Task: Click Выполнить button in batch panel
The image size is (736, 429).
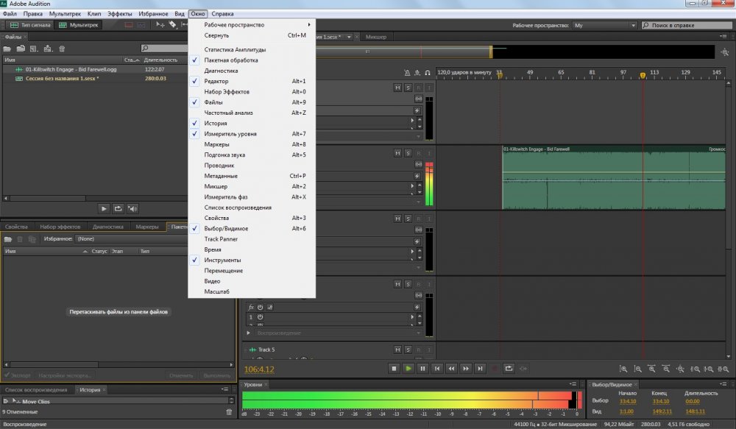Action: [x=217, y=375]
